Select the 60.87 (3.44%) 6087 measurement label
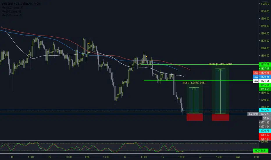Screen dimensions: 271x160 pos(220,64)
